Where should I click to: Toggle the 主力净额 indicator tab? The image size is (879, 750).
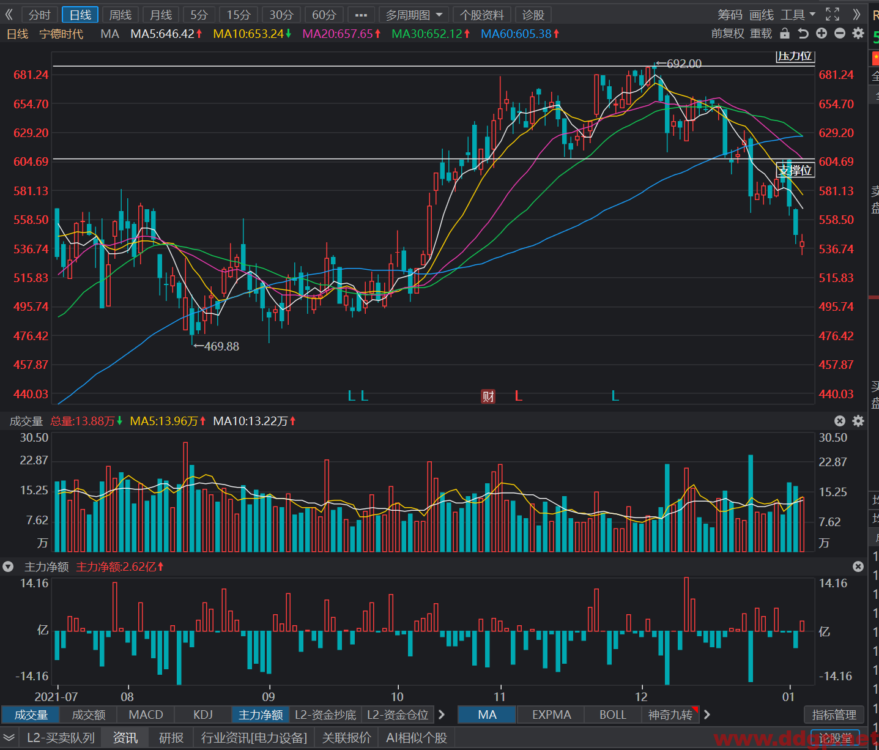pyautogui.click(x=261, y=715)
